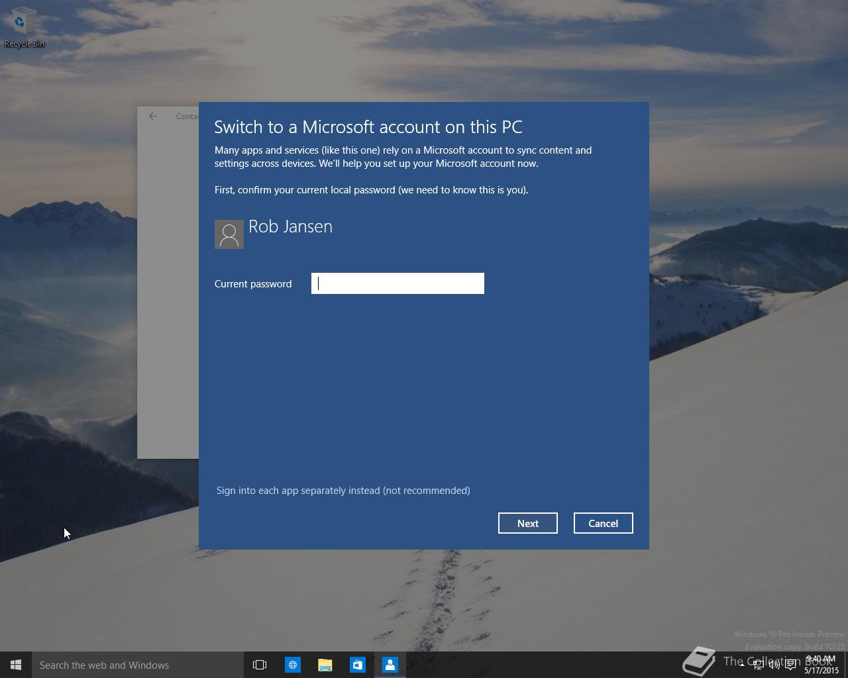This screenshot has width=848, height=678.
Task: Click the Current password input field
Action: coord(397,283)
